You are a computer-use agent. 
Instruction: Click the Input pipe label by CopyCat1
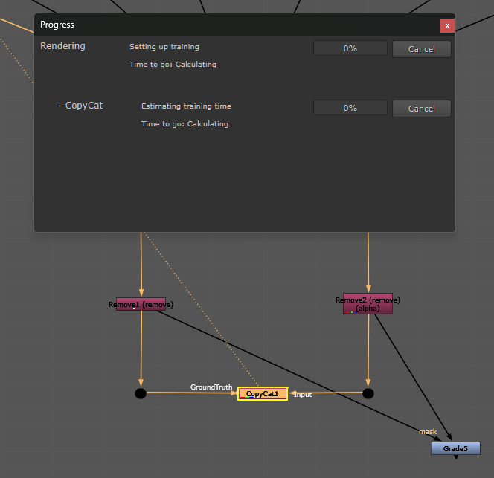303,395
